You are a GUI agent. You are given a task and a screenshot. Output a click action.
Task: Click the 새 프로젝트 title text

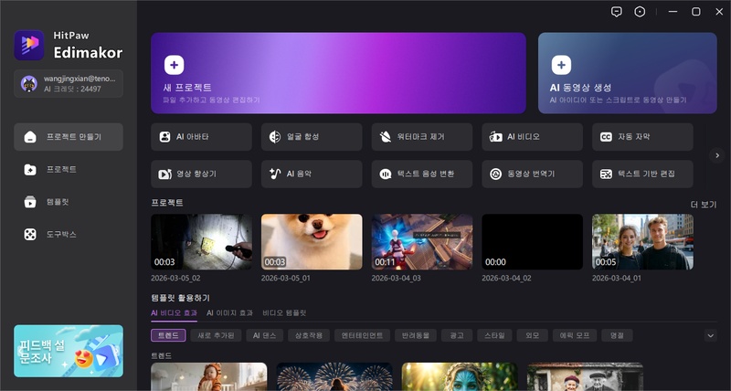point(187,88)
